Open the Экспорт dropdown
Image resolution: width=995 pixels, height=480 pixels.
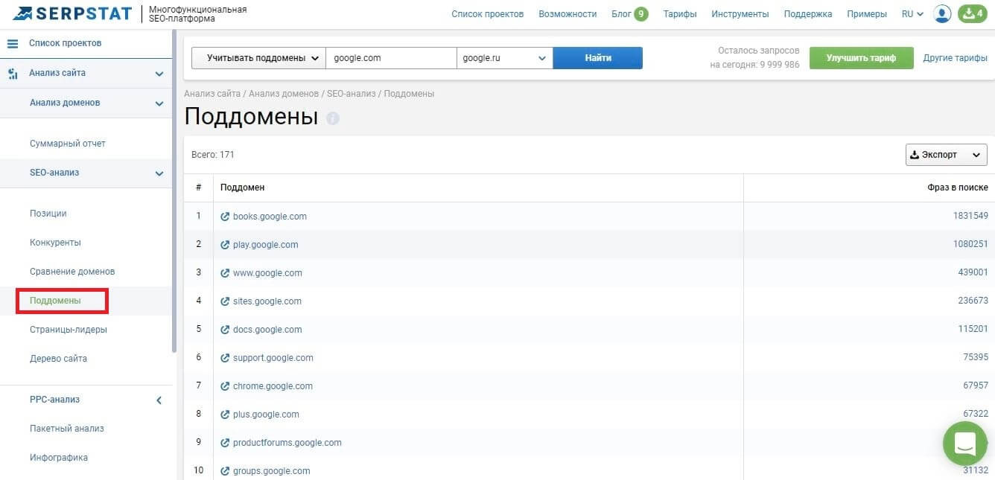946,155
